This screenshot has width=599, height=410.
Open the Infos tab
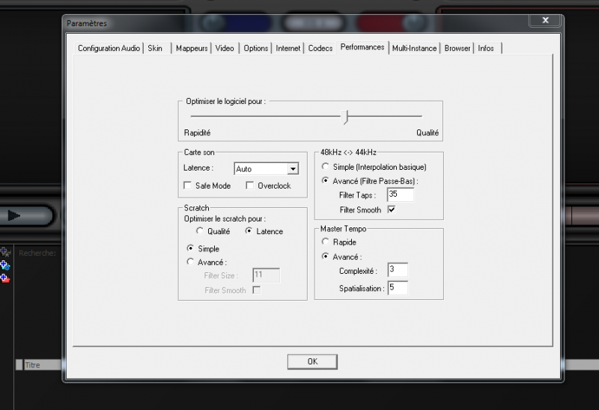[x=486, y=48]
